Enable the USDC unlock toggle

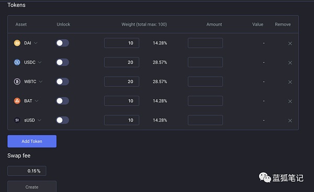[62, 62]
